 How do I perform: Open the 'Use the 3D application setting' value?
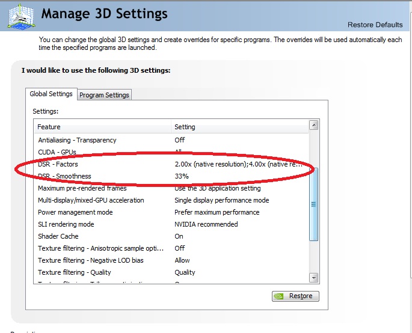click(x=218, y=188)
